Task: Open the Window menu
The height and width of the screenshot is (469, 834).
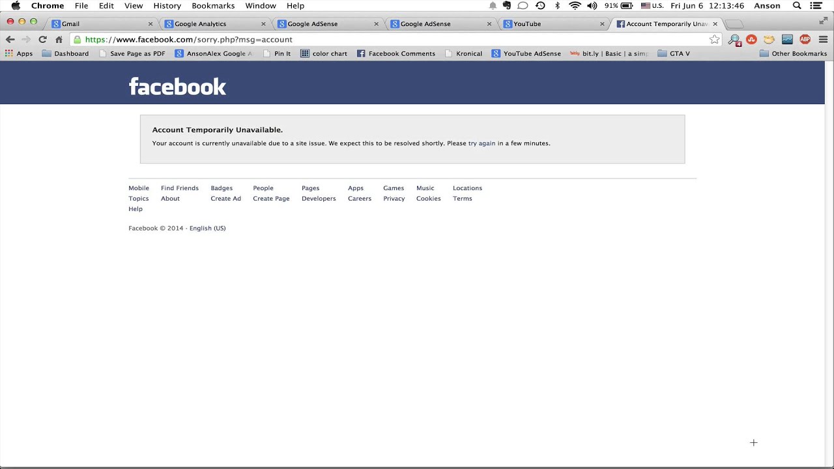Action: pyautogui.click(x=261, y=5)
